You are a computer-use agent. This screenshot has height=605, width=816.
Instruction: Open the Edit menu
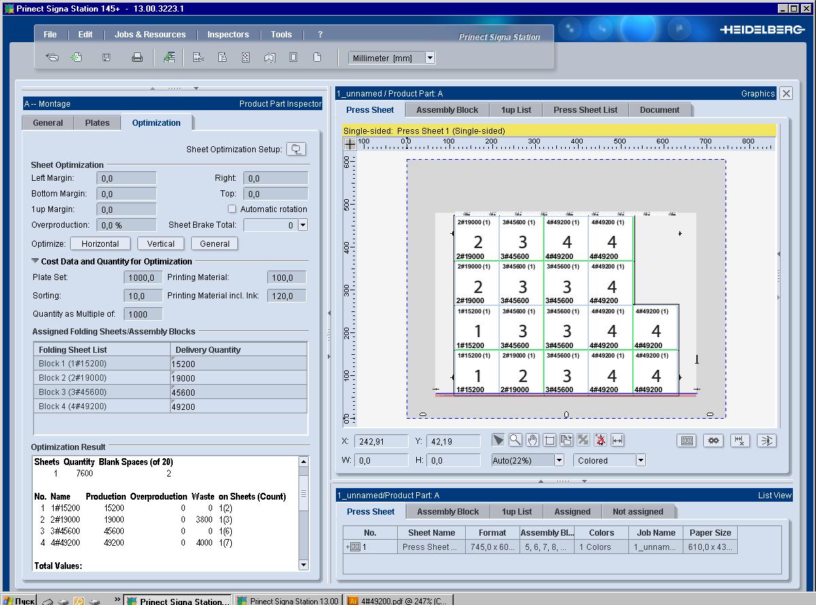86,35
